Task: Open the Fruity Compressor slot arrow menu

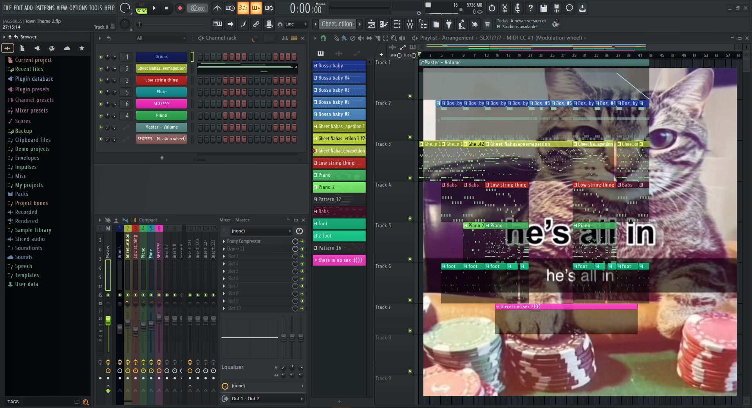Action: [x=224, y=241]
